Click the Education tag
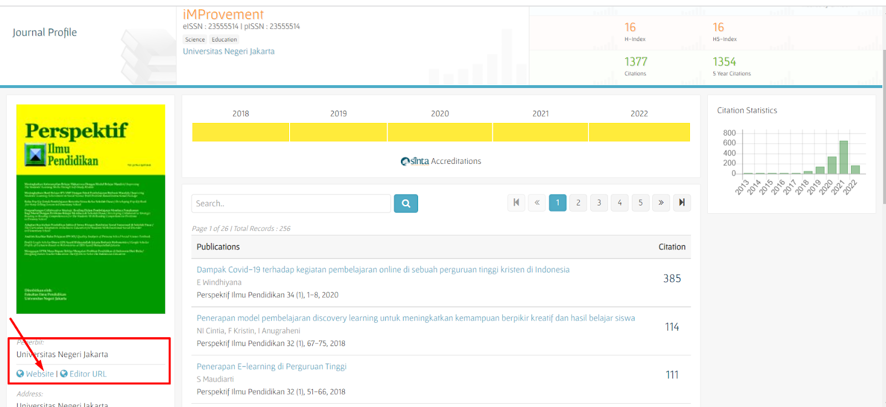This screenshot has width=886, height=407. (x=224, y=39)
